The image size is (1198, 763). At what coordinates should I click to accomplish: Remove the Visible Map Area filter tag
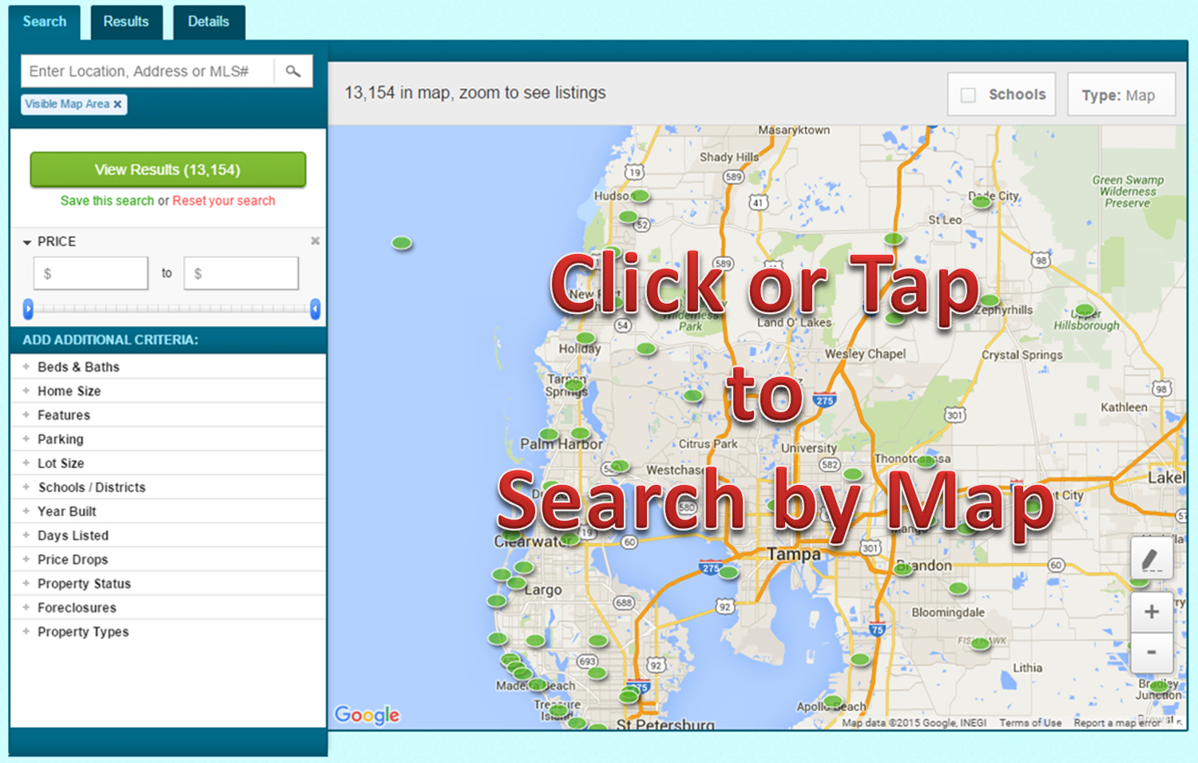(117, 104)
